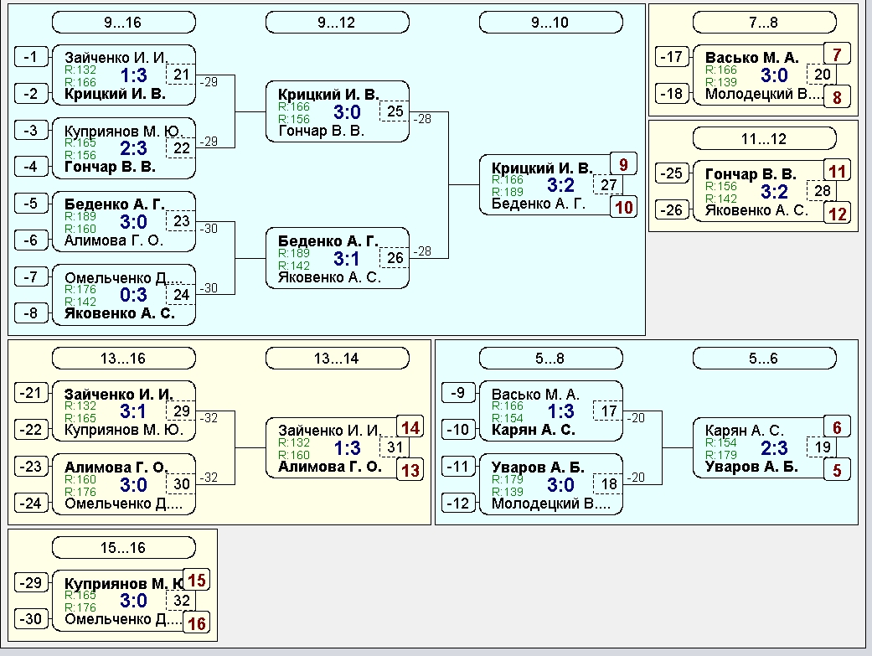Select place badge 8 beside Молодецкий

(837, 97)
